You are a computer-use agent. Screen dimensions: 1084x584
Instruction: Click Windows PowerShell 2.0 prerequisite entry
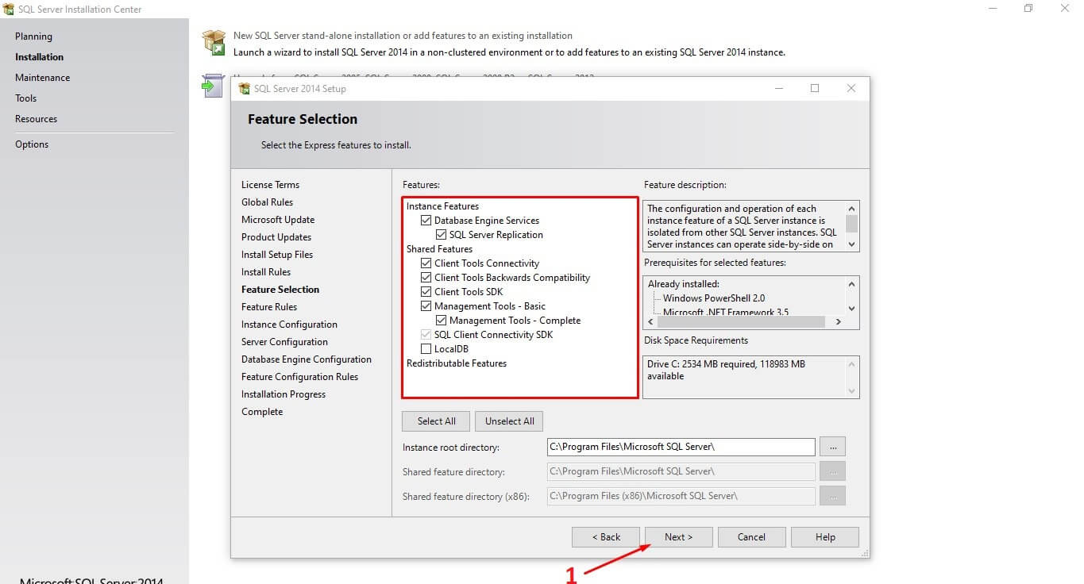tap(714, 298)
